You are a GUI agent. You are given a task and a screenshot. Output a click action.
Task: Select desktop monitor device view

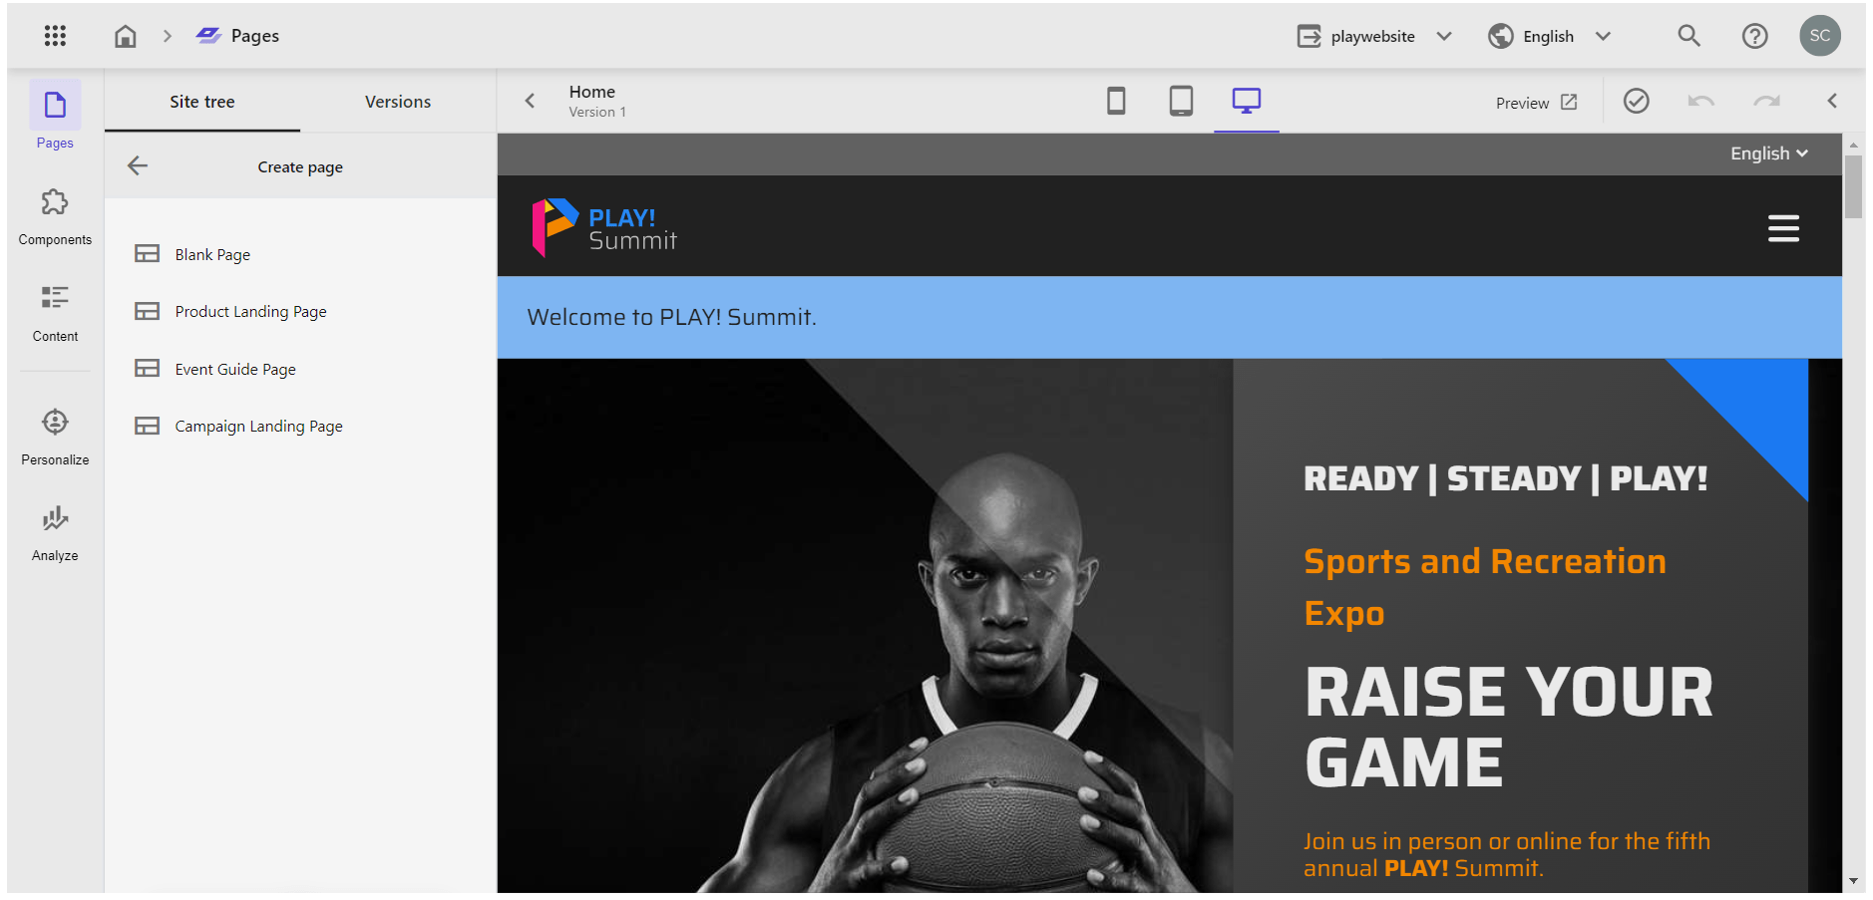click(x=1246, y=101)
